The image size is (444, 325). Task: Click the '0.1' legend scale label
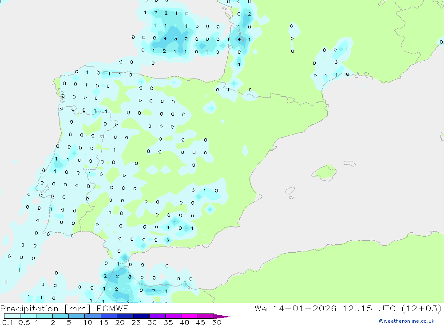pyautogui.click(x=8, y=322)
